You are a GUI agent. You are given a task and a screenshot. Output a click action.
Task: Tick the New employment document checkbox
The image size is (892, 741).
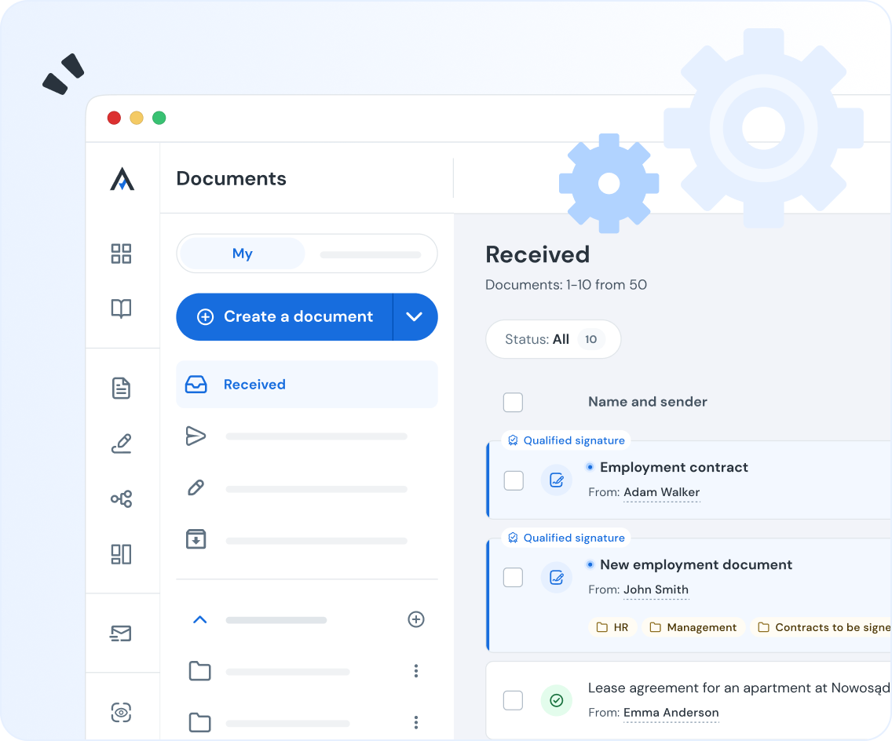514,578
